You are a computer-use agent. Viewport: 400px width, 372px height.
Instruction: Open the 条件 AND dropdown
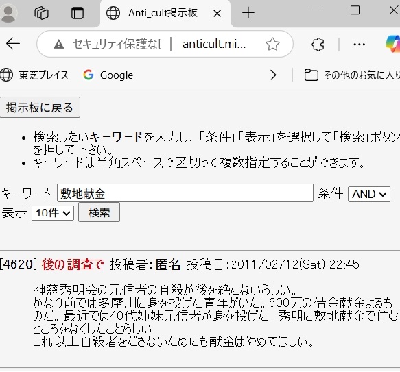point(369,194)
